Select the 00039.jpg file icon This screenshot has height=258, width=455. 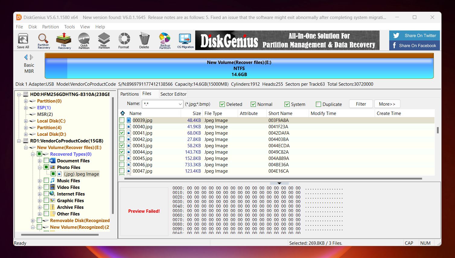click(129, 120)
